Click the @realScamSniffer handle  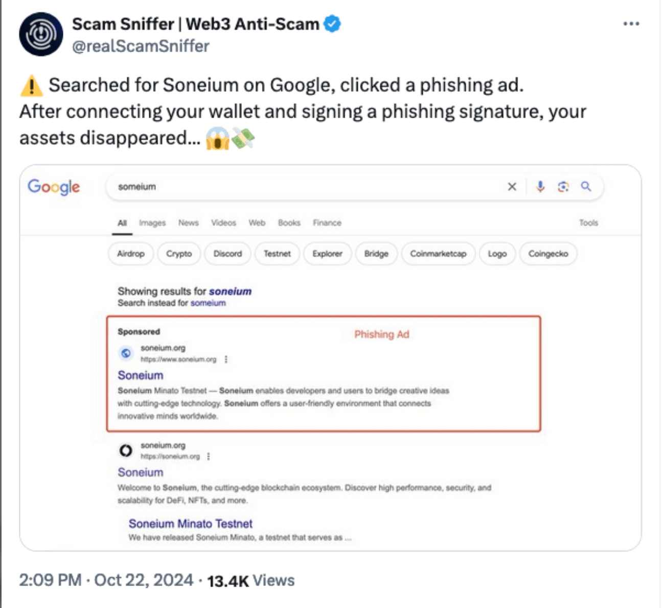coord(141,46)
